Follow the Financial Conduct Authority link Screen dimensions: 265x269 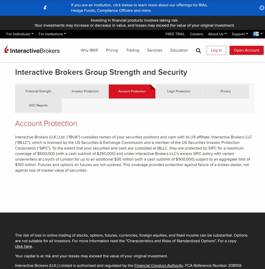tap(159, 266)
